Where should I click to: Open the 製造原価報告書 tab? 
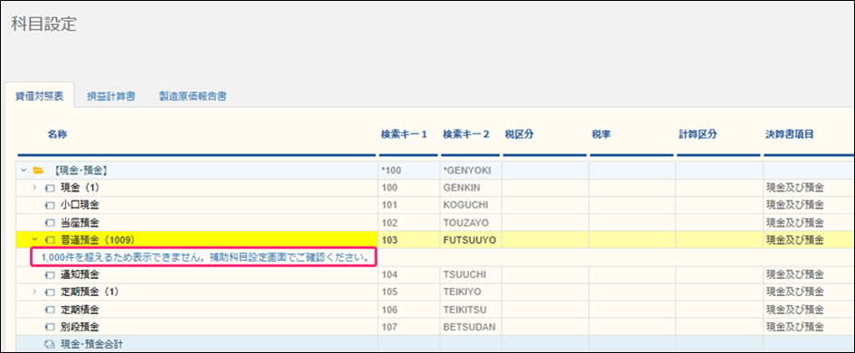[193, 97]
